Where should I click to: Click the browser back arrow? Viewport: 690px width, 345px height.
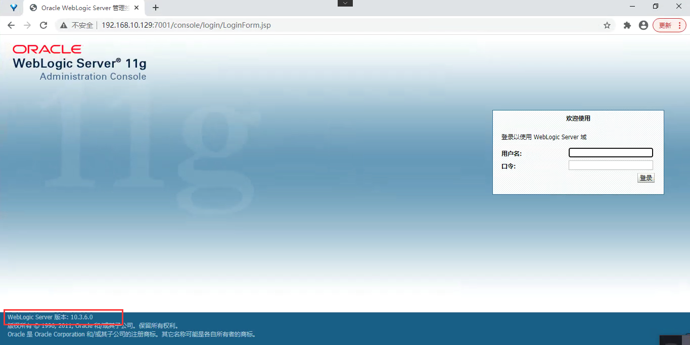pyautogui.click(x=11, y=25)
